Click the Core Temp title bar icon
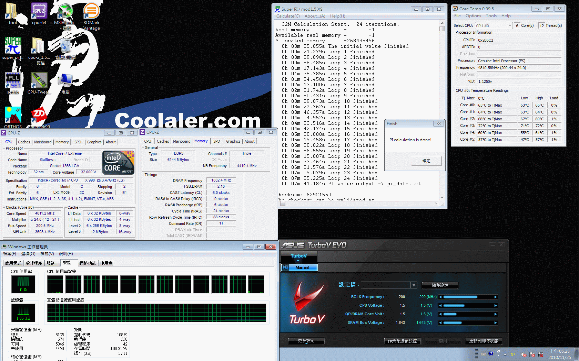Viewport: 579px width, 361px height. pos(455,9)
